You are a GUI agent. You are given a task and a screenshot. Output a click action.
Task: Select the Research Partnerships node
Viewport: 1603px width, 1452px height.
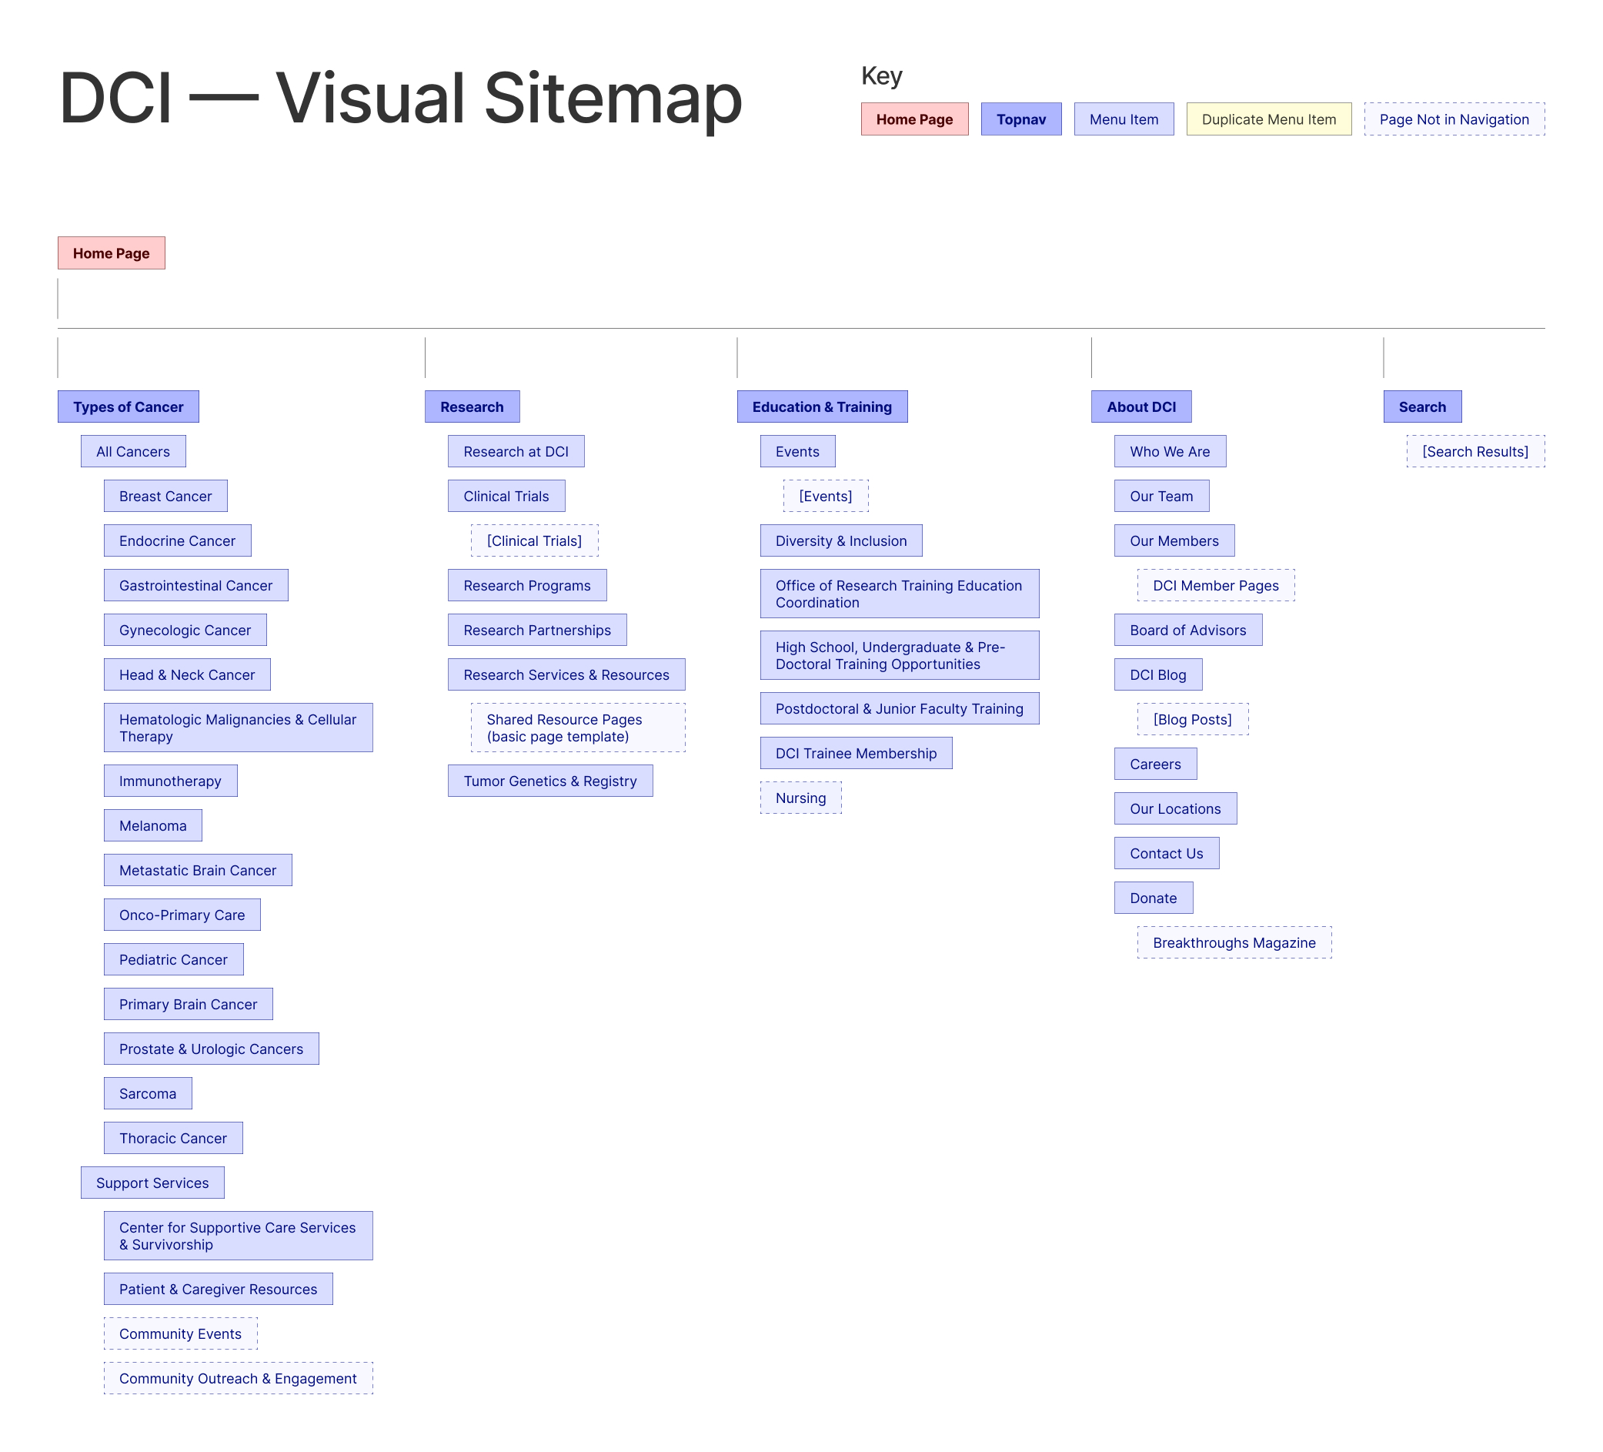537,629
